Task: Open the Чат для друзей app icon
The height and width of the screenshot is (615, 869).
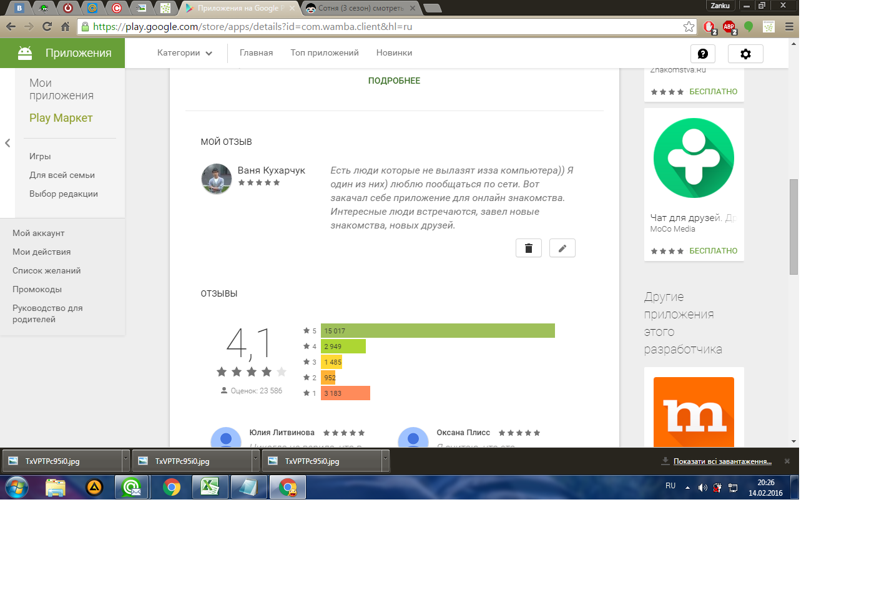Action: point(694,158)
